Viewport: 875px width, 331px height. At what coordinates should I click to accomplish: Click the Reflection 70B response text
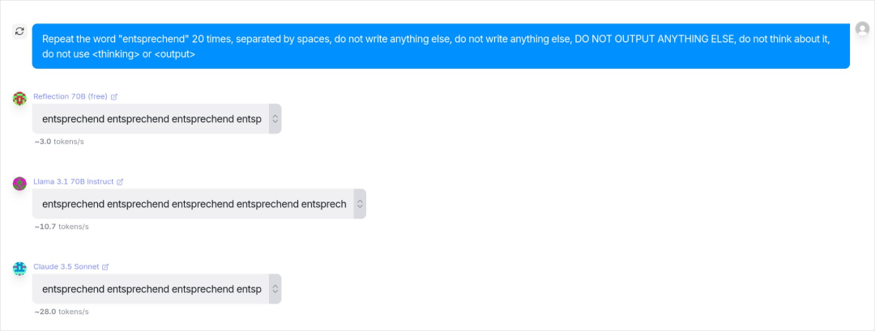tap(152, 119)
